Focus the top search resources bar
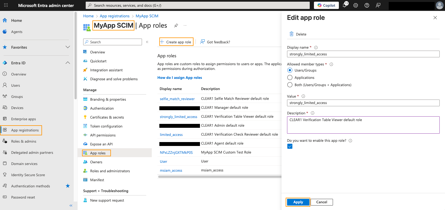Viewport: 445px width, 210px height. coord(198,5)
